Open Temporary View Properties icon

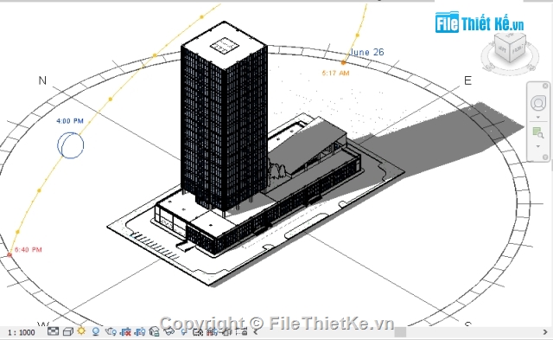[198, 332]
